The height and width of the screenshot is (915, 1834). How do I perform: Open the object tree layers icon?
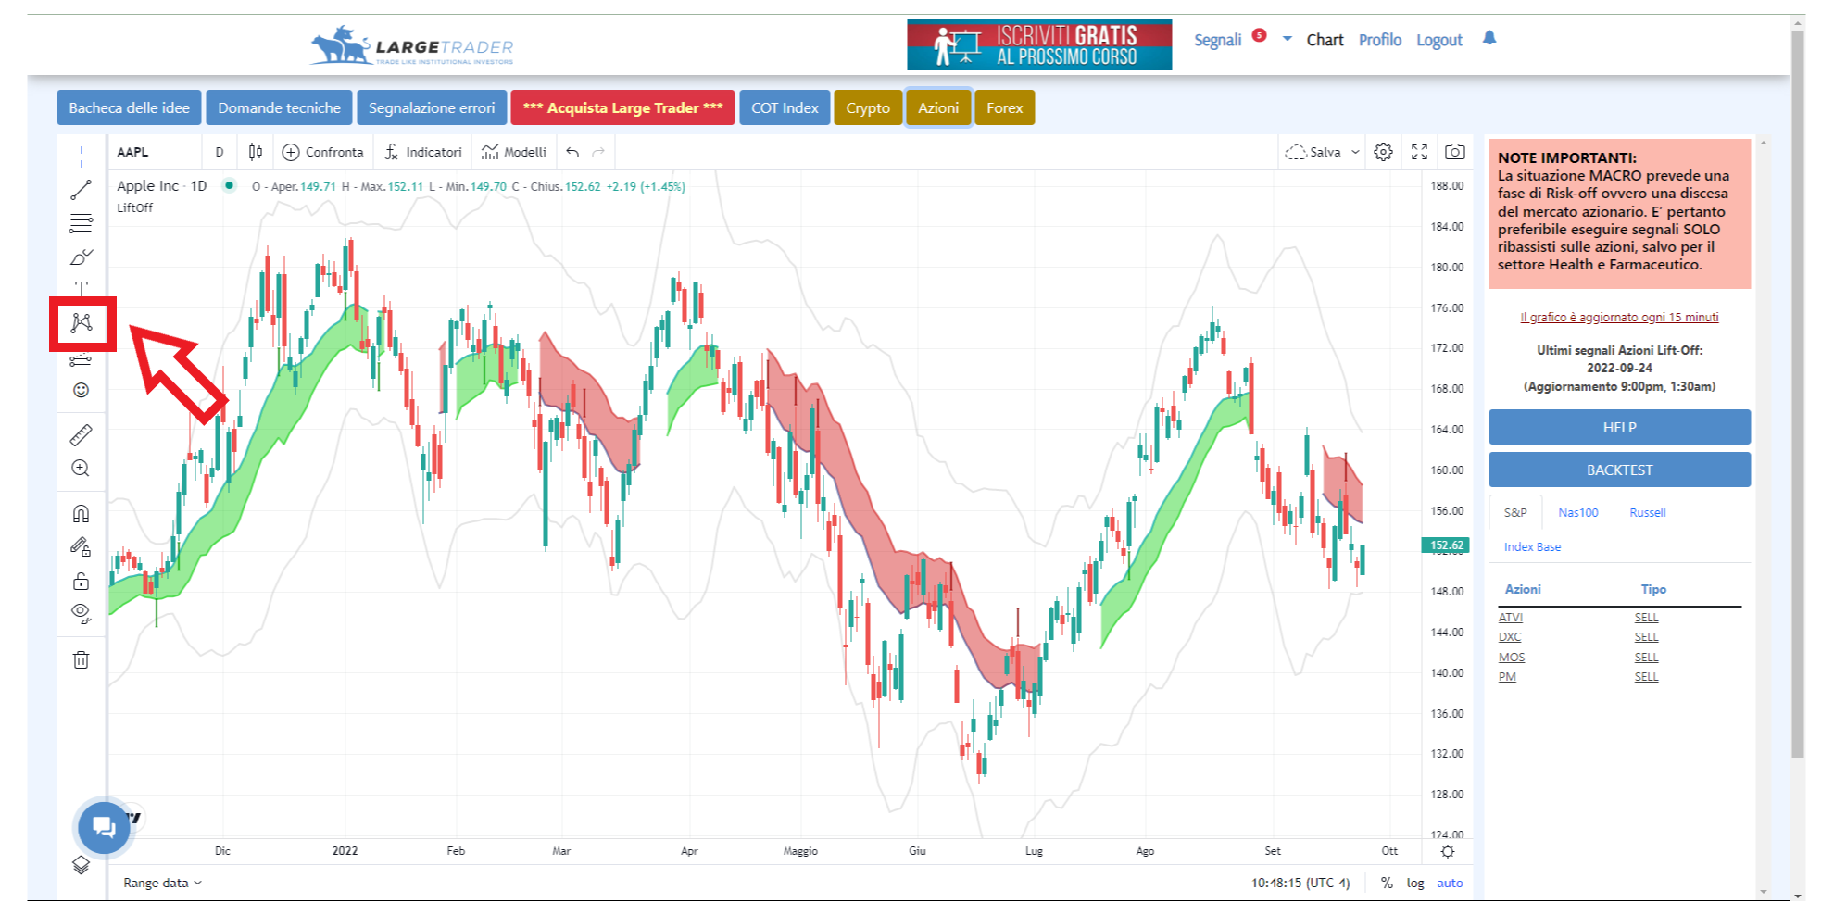[82, 864]
